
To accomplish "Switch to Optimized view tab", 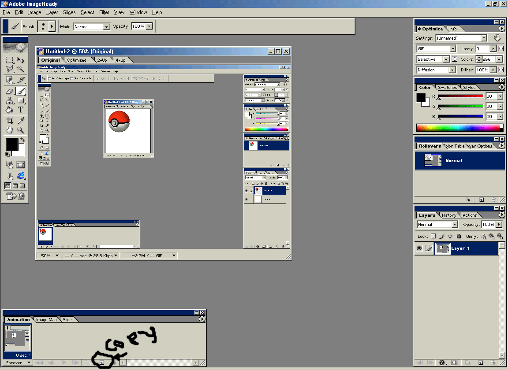I will [x=76, y=60].
